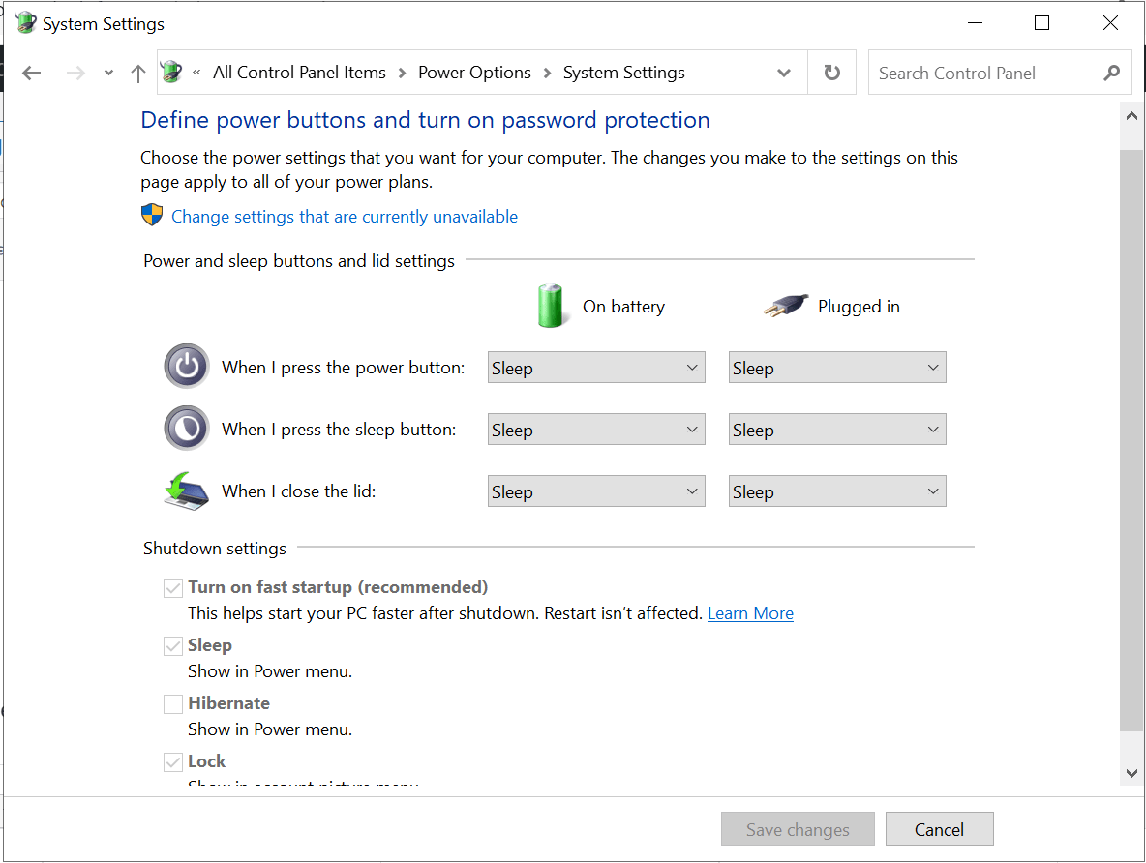
Task: Click the Refresh button in address bar
Action: 831,73
